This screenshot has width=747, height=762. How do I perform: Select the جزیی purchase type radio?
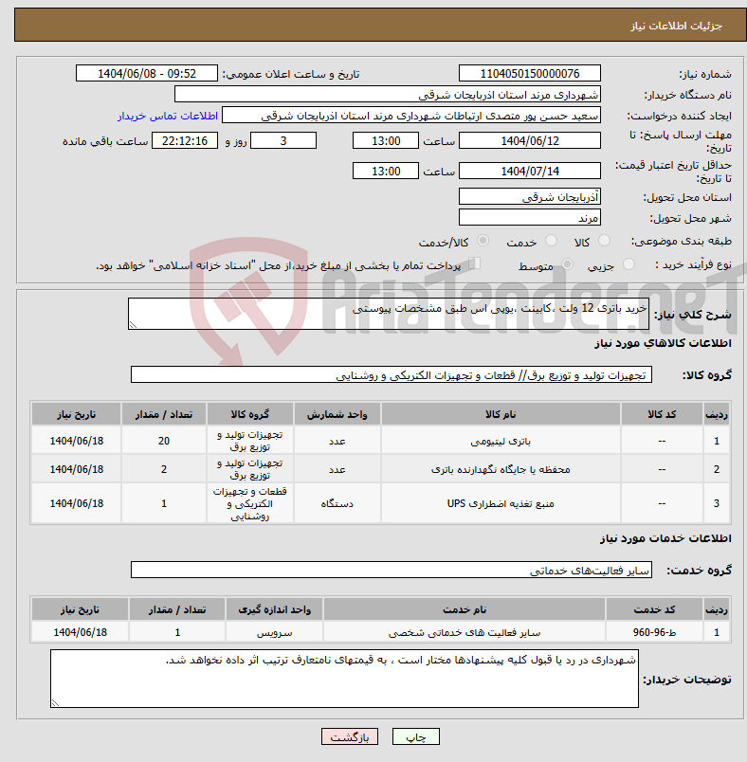pos(629,264)
